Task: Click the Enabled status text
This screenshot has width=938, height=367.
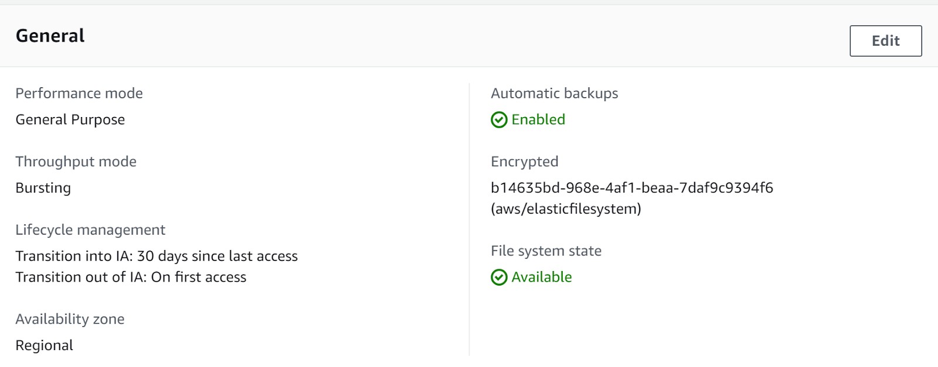Action: tap(538, 119)
